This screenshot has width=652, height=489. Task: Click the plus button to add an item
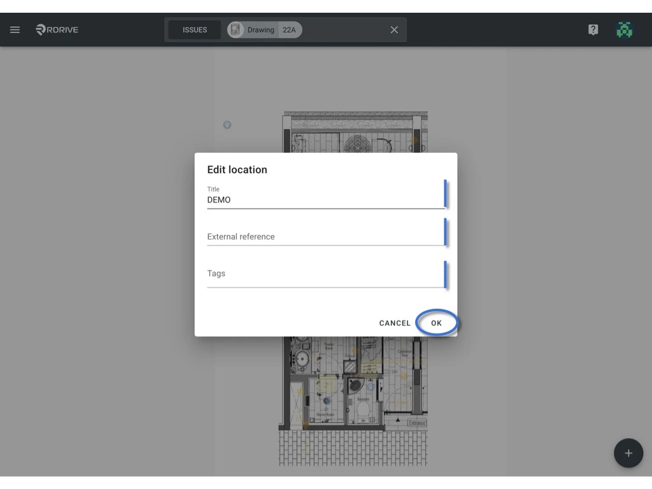[628, 453]
